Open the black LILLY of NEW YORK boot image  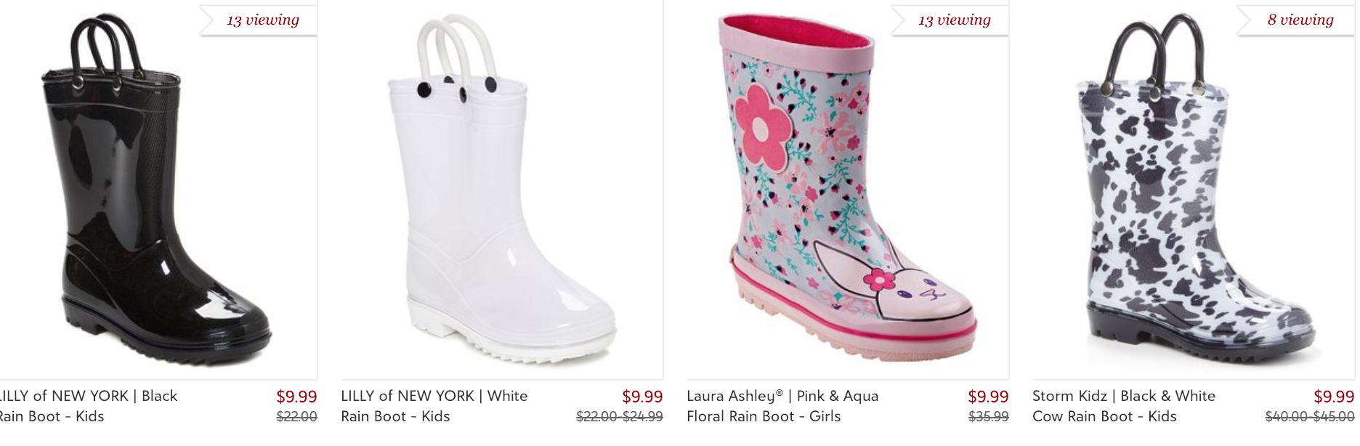(x=158, y=190)
